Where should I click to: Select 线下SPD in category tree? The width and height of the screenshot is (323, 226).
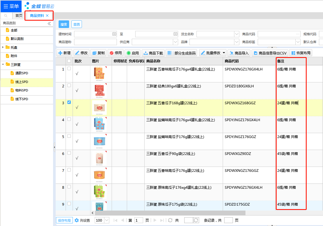22,99
